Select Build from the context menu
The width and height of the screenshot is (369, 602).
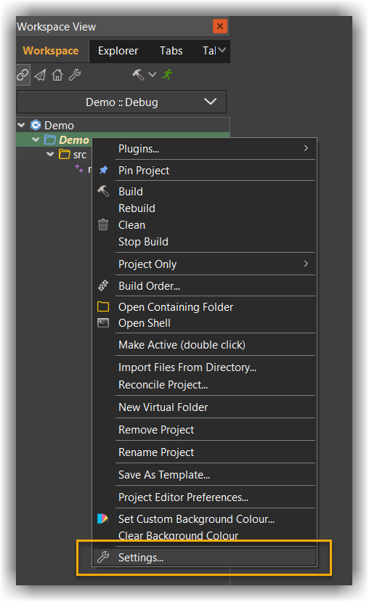204,192
